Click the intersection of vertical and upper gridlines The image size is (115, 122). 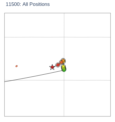[64, 37]
